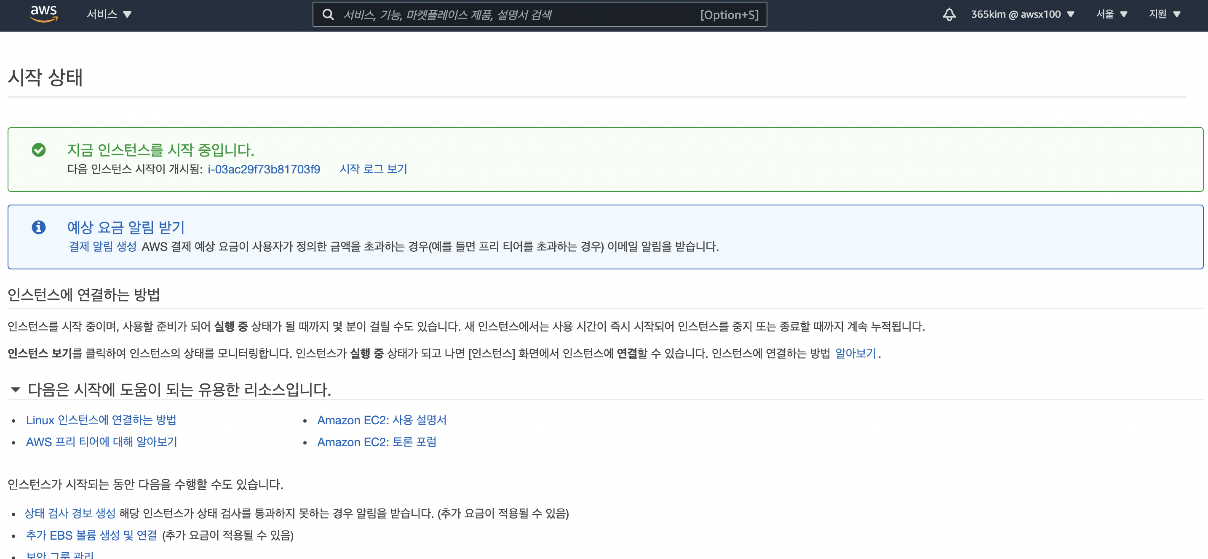Open instance ID i-03ac29f73b81703f9 link
1208x559 pixels.
(x=264, y=169)
